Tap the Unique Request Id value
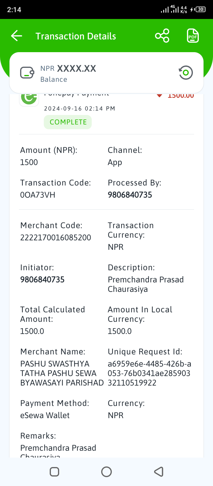 [x=149, y=373]
